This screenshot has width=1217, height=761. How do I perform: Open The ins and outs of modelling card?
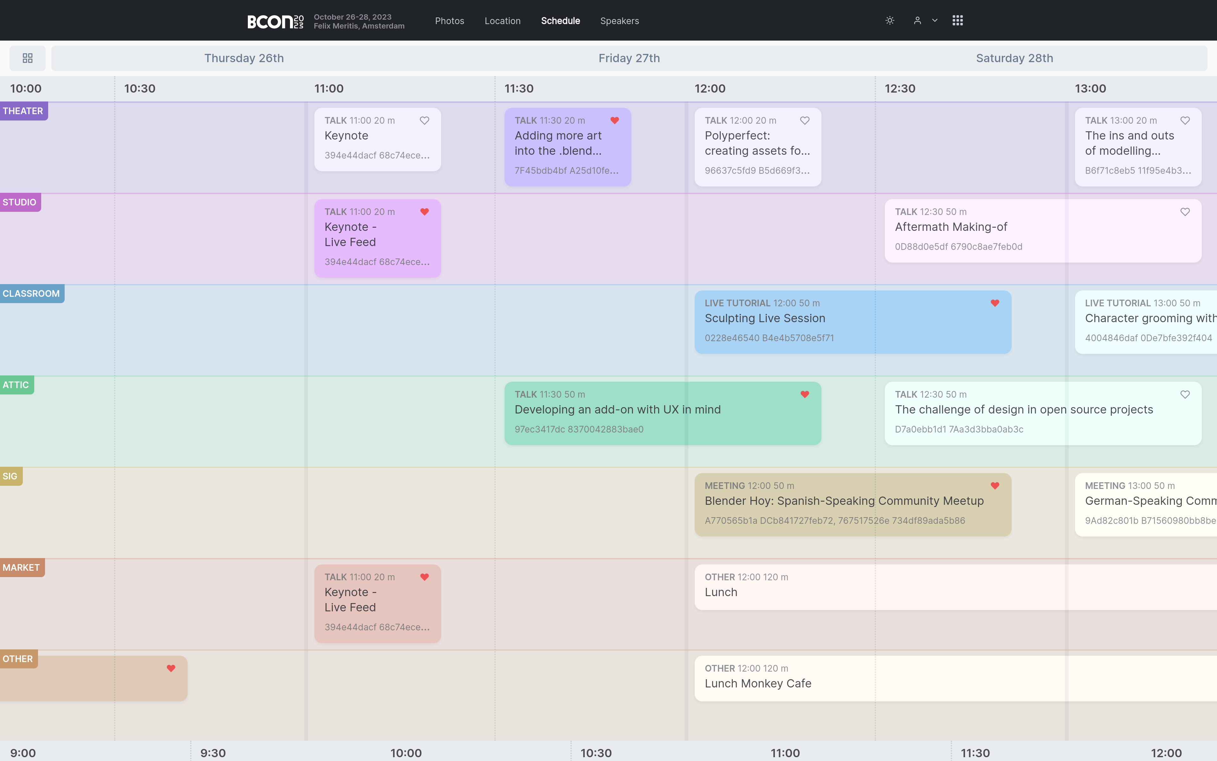tap(1138, 147)
